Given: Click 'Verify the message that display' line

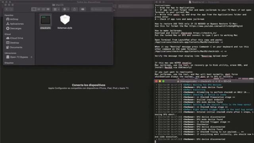Looking at the screenshot, I should 191,56.
